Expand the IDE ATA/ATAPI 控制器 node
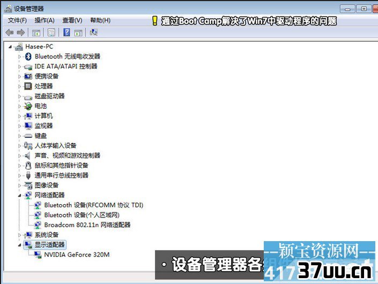 [x=20, y=66]
